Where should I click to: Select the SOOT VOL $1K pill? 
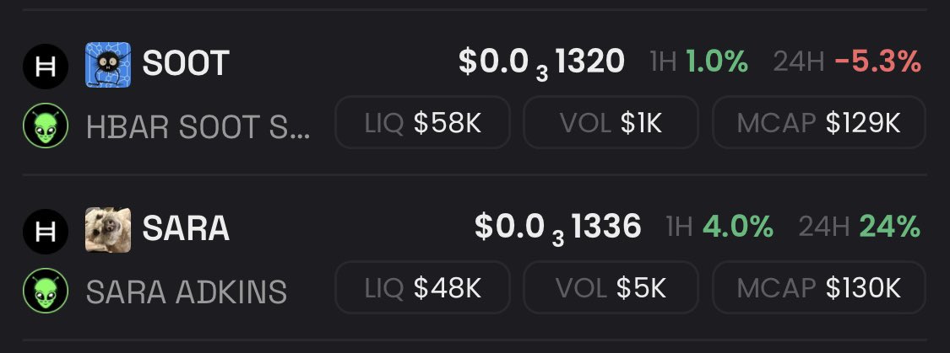pyautogui.click(x=611, y=125)
